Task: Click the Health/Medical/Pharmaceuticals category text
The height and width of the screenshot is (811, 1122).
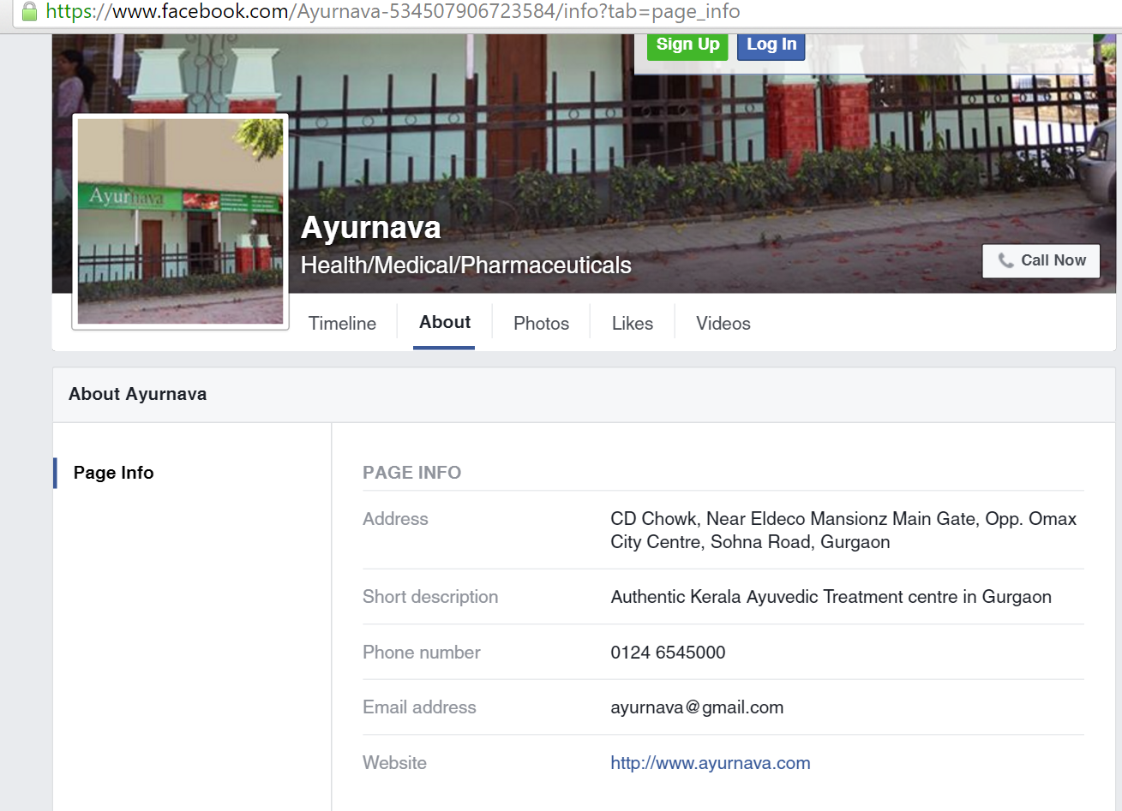Action: [x=466, y=265]
